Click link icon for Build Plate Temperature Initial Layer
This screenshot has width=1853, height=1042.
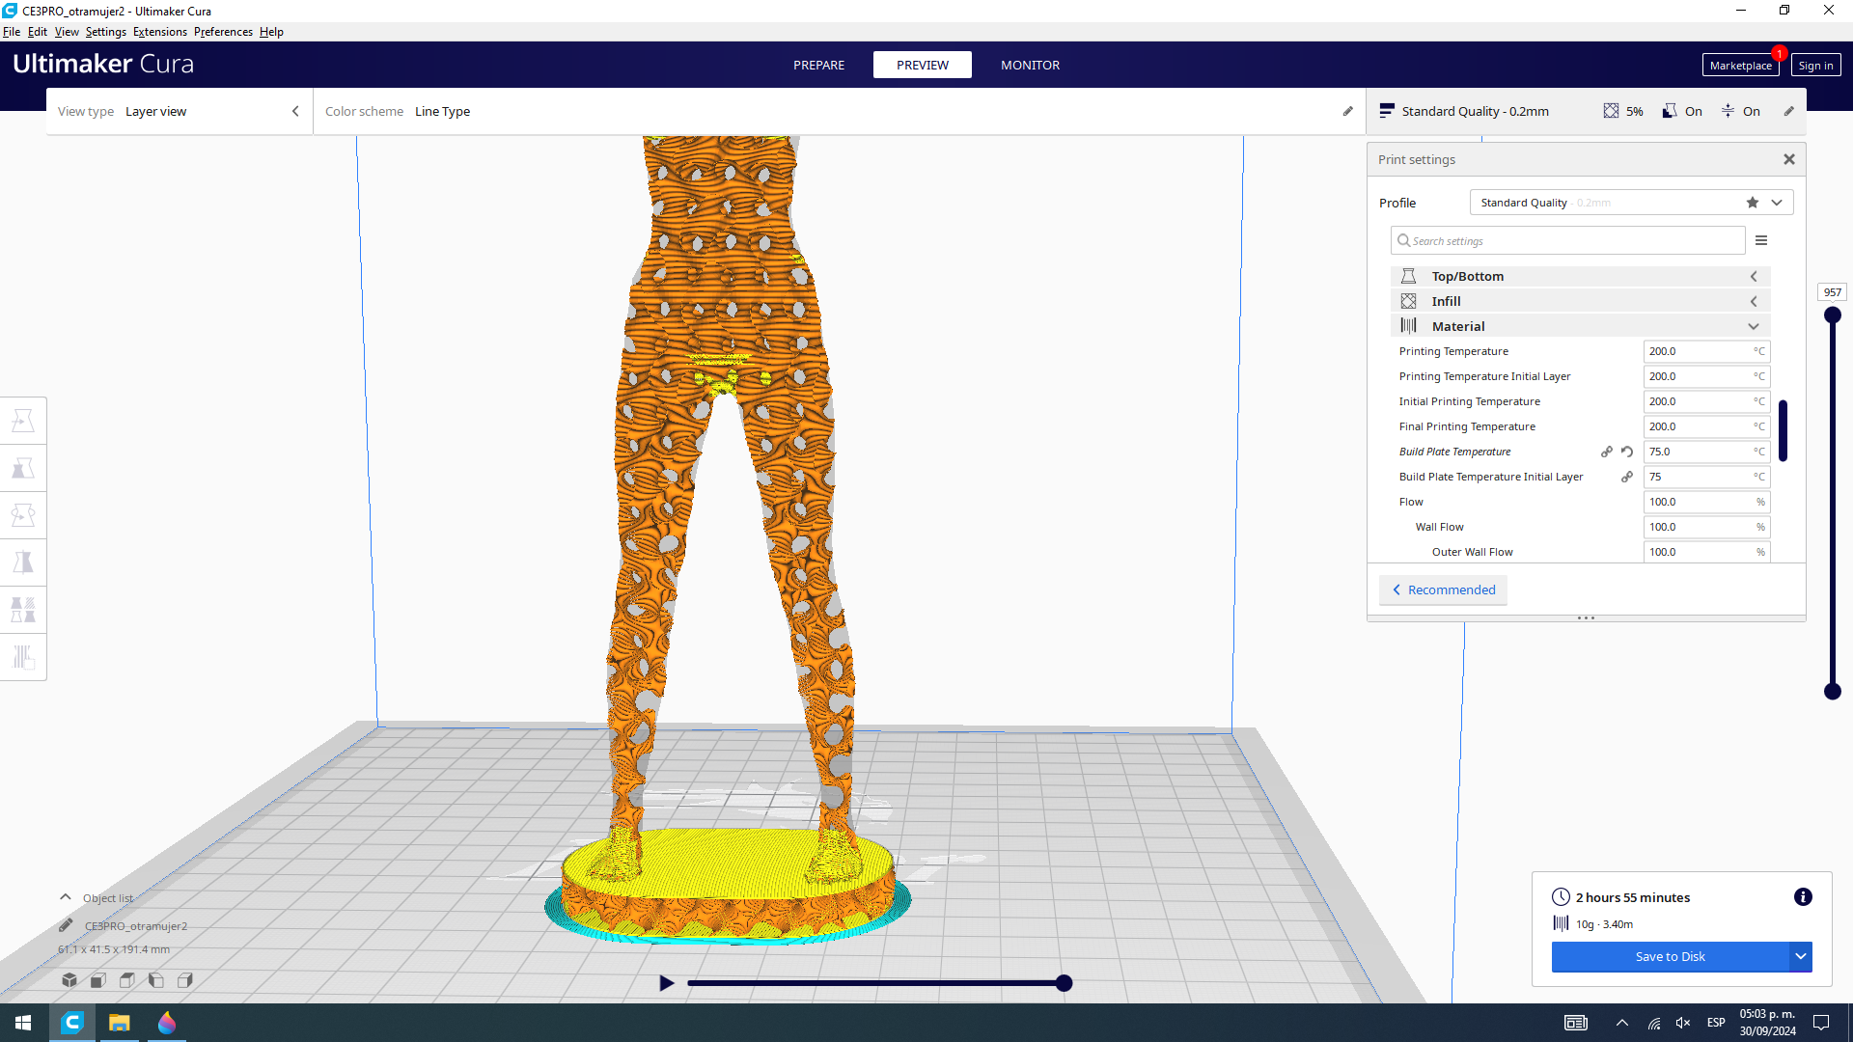tap(1627, 477)
